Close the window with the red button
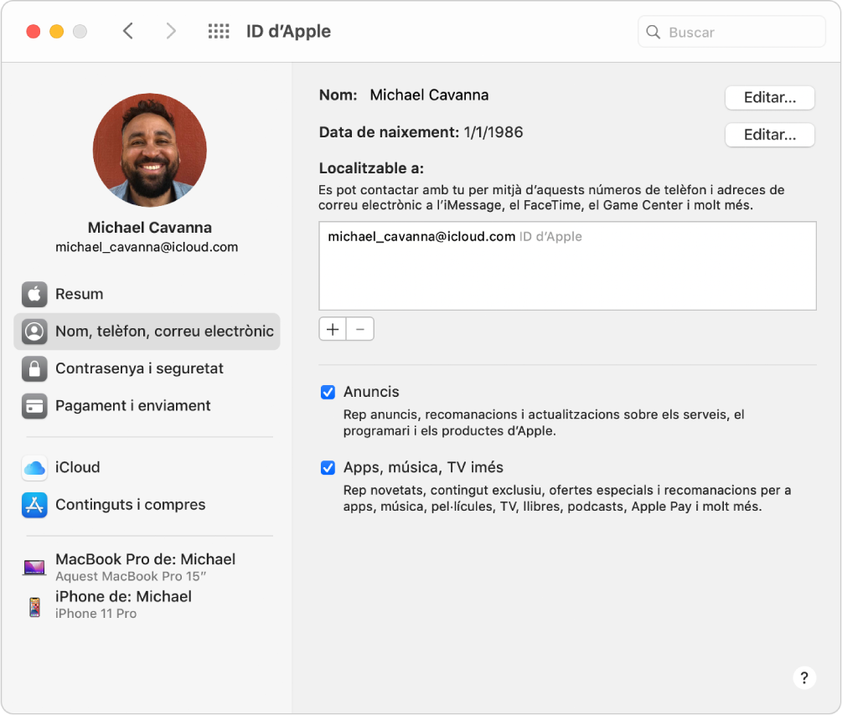This screenshot has height=715, width=842. pyautogui.click(x=34, y=31)
